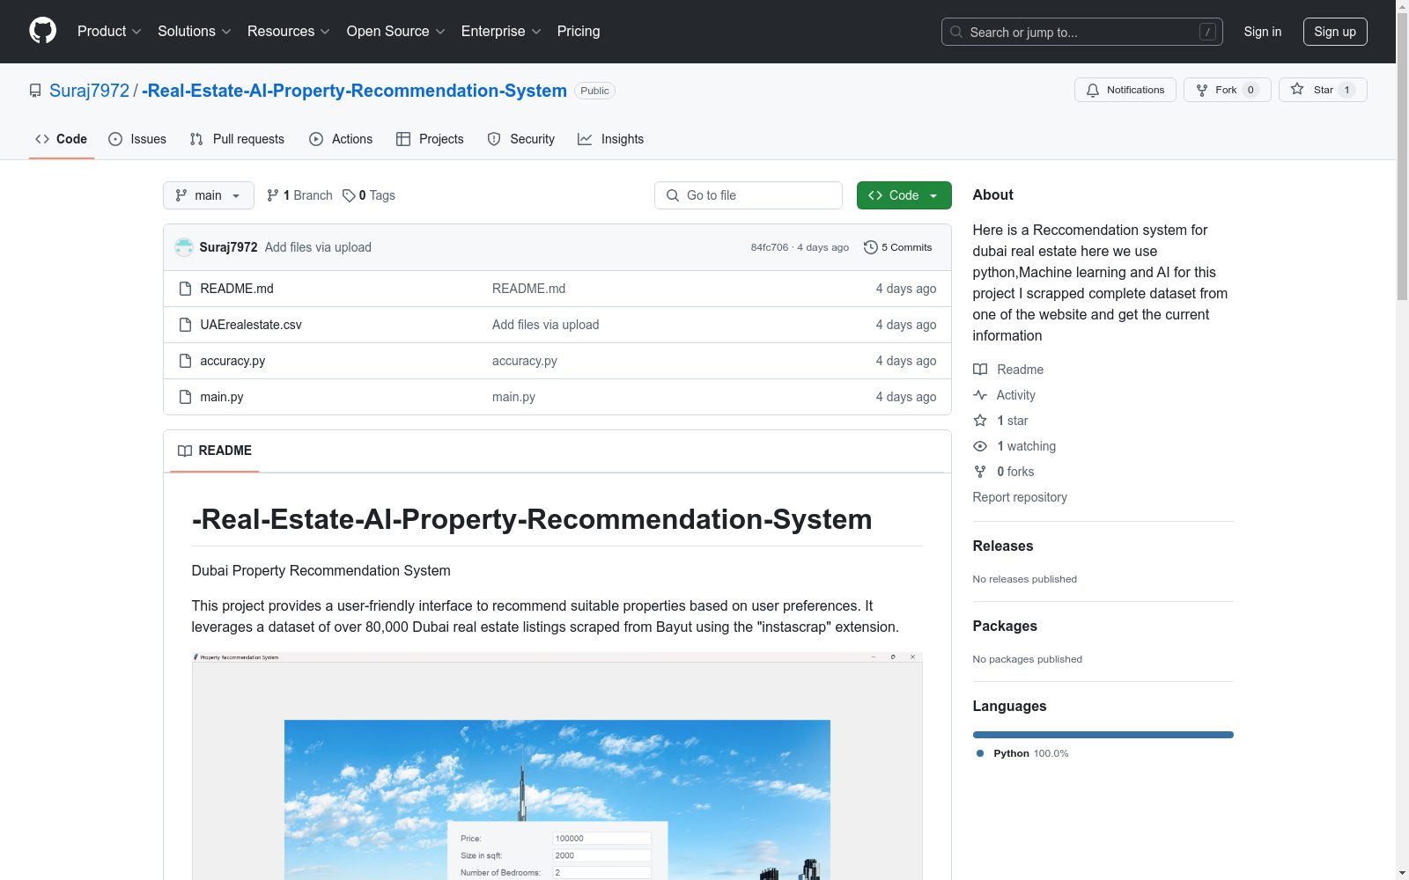Open the Packages heading link

coord(1005,626)
